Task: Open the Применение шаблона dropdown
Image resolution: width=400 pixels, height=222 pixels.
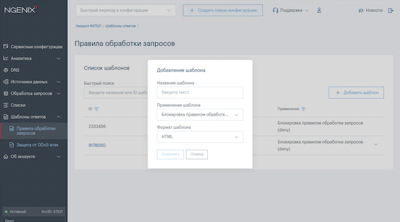Action: pos(200,115)
